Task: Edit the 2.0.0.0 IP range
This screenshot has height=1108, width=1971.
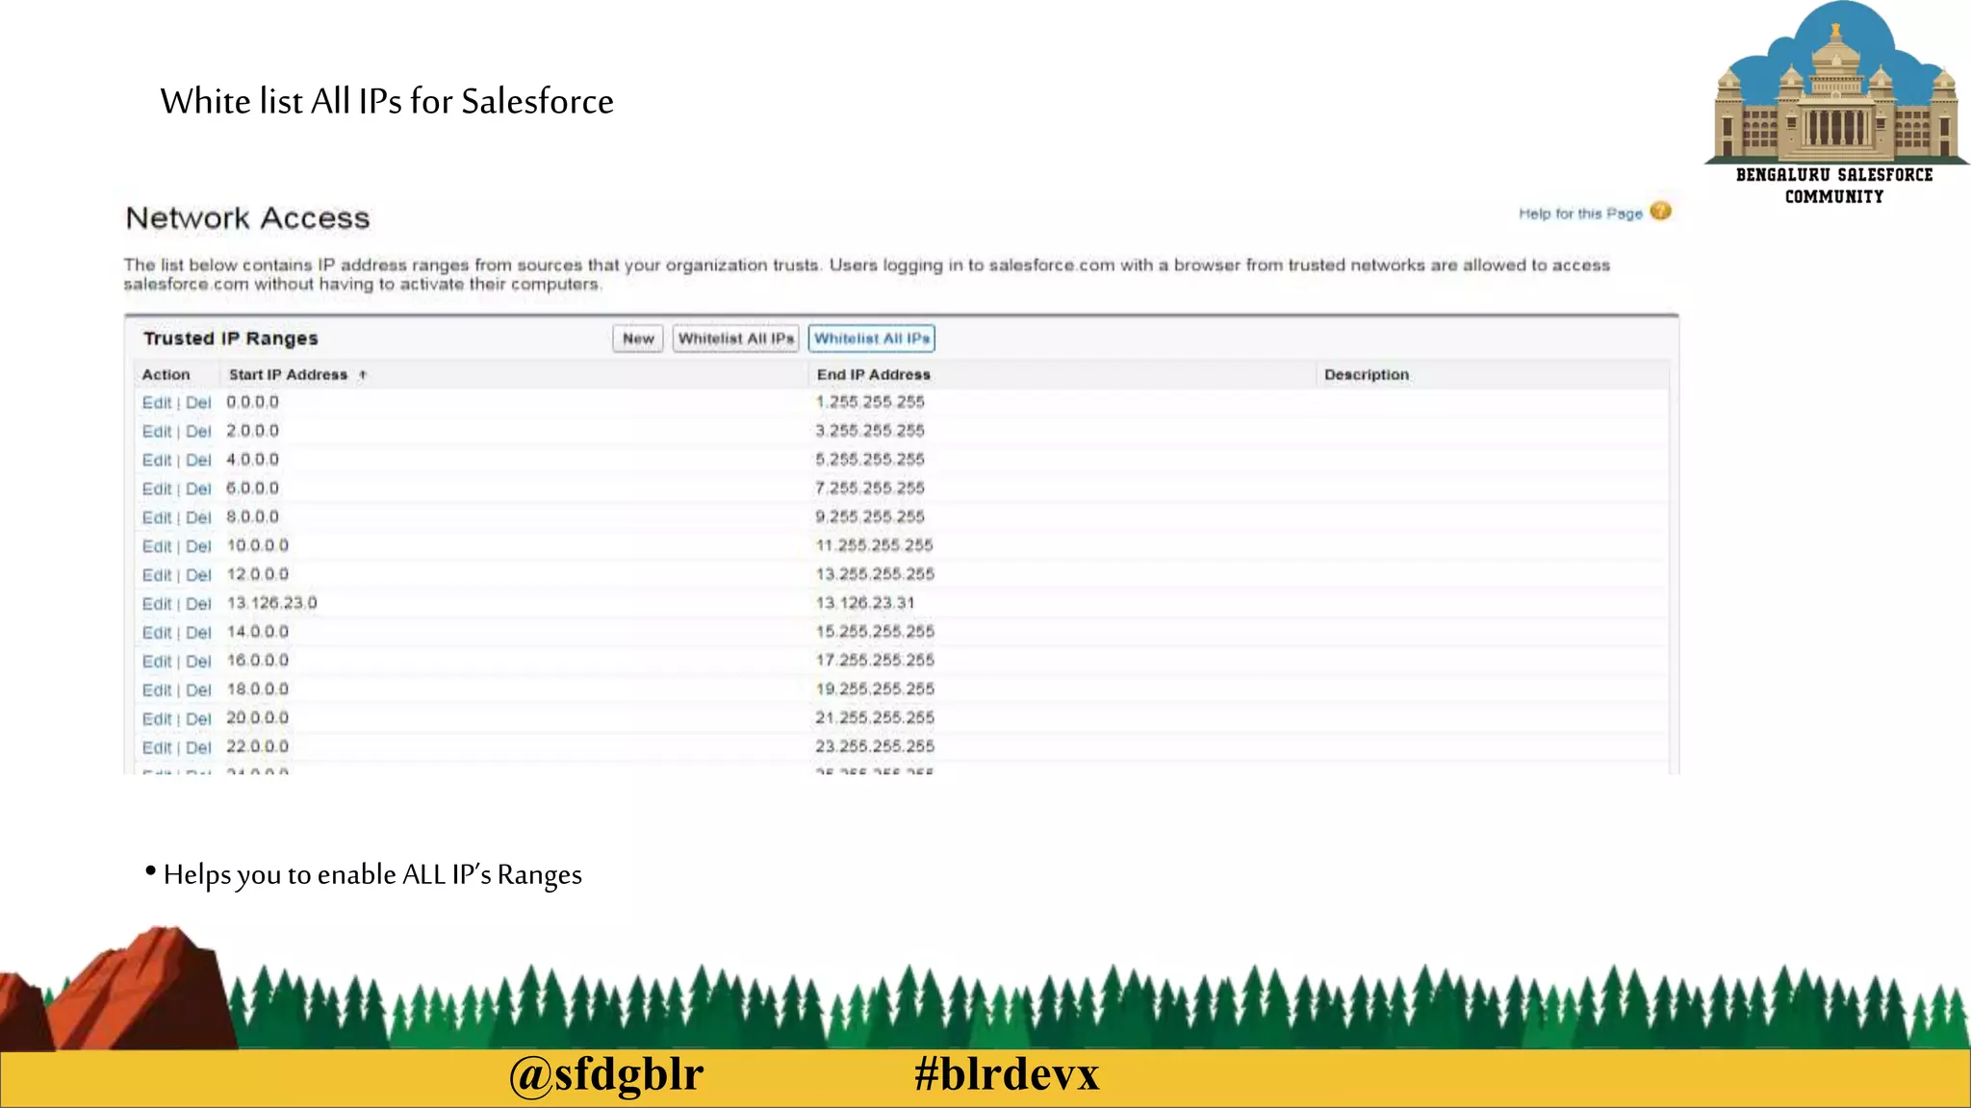Action: pyautogui.click(x=157, y=432)
